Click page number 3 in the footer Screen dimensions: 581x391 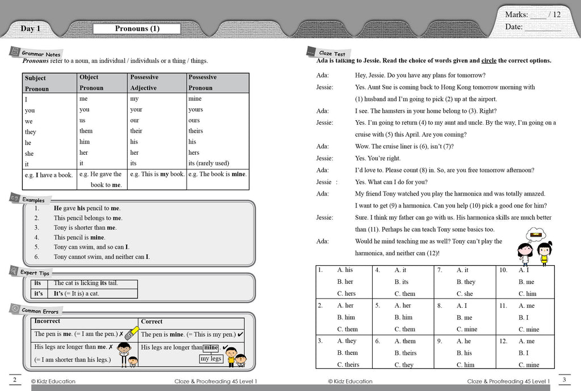click(x=564, y=380)
